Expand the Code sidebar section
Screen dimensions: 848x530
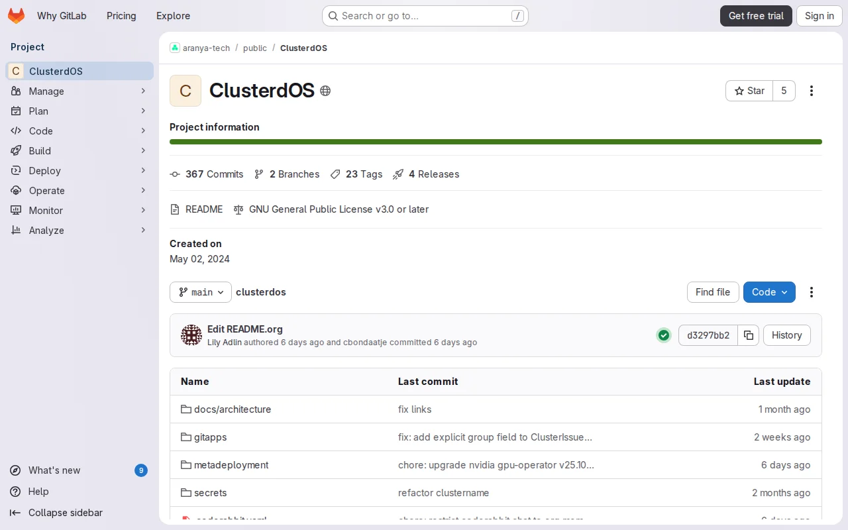[x=79, y=131]
